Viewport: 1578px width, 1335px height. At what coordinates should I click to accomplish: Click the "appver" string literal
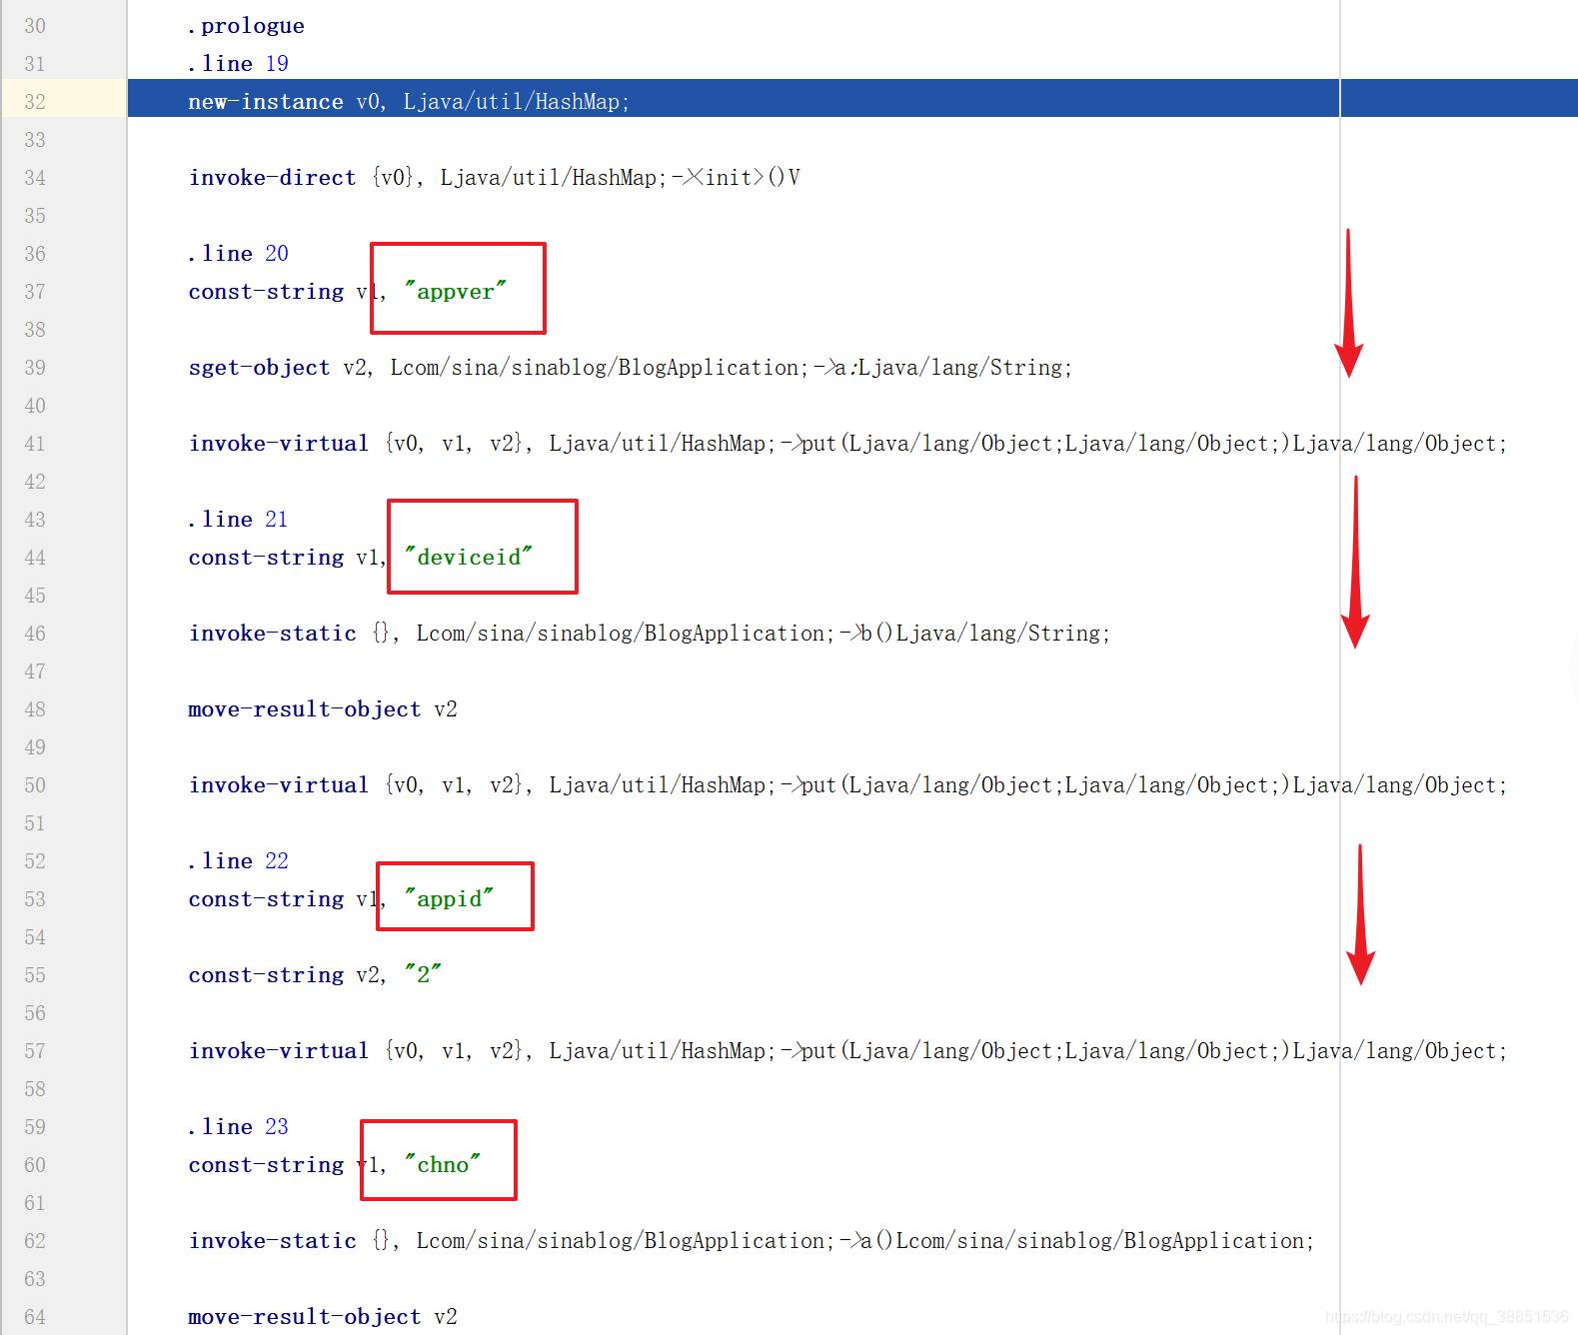point(456,292)
